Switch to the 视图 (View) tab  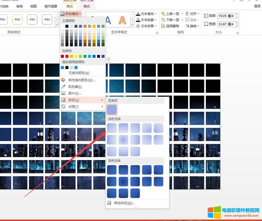[33, 6]
